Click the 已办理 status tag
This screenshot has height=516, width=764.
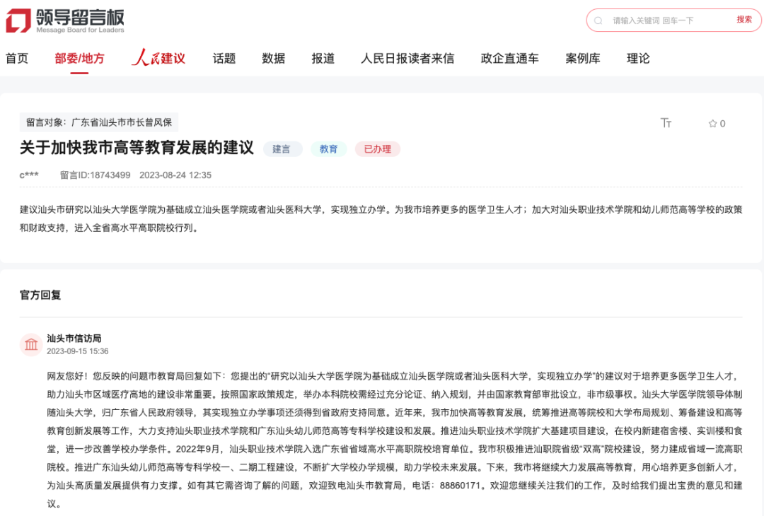pos(378,149)
